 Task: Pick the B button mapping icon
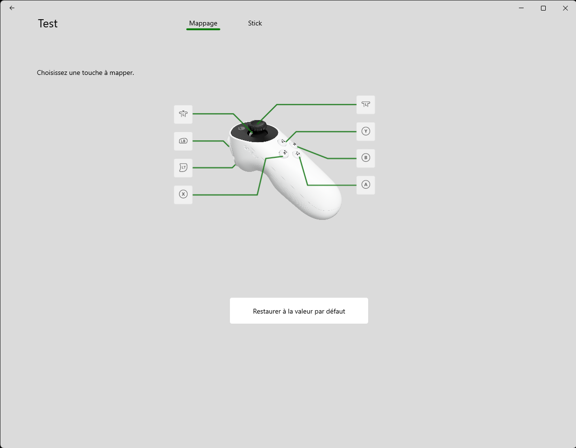coord(366,158)
